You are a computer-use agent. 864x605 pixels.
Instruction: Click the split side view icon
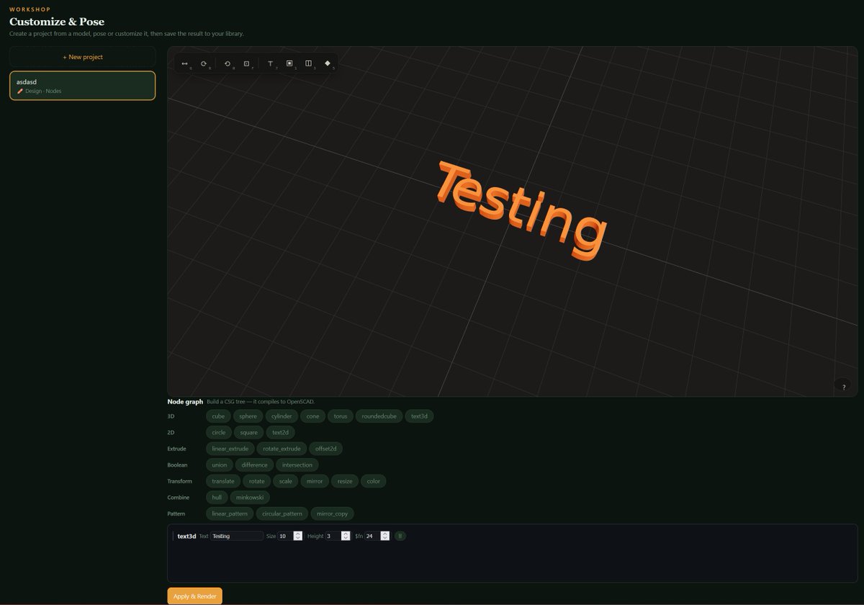(x=308, y=63)
